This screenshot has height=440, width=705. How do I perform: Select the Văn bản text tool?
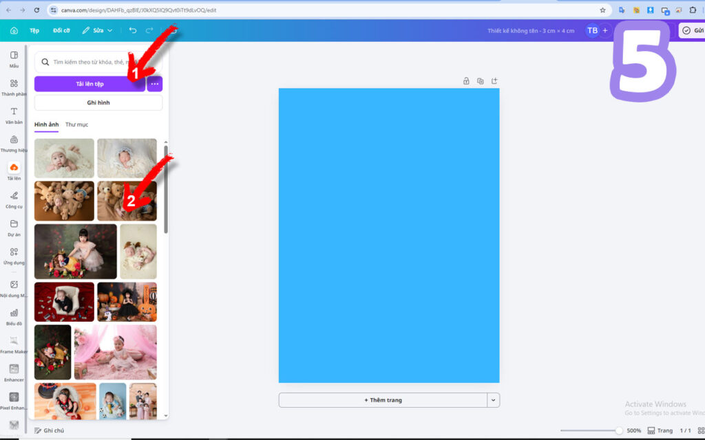(14, 115)
